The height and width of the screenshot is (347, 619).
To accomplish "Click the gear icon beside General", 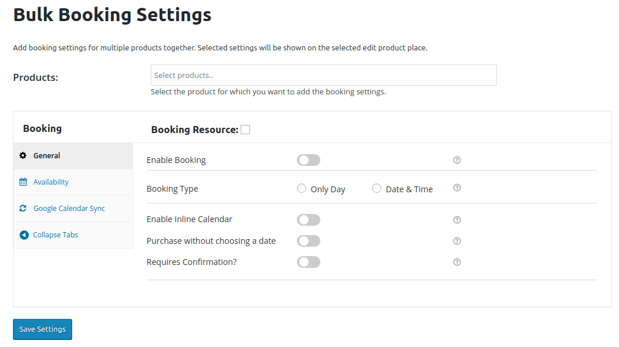I will pos(23,155).
